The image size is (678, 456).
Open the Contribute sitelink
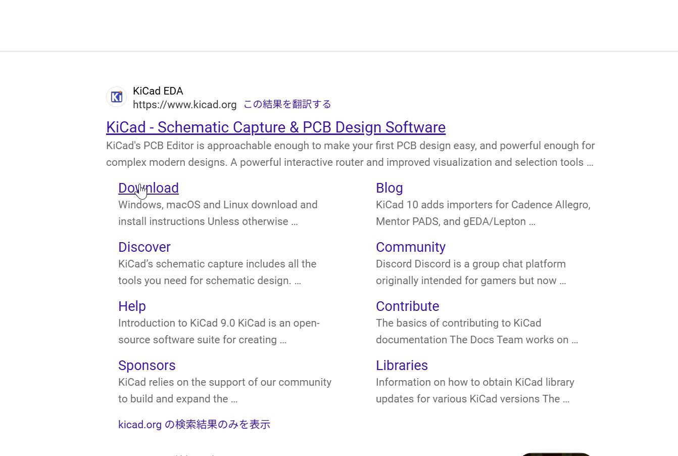(407, 306)
